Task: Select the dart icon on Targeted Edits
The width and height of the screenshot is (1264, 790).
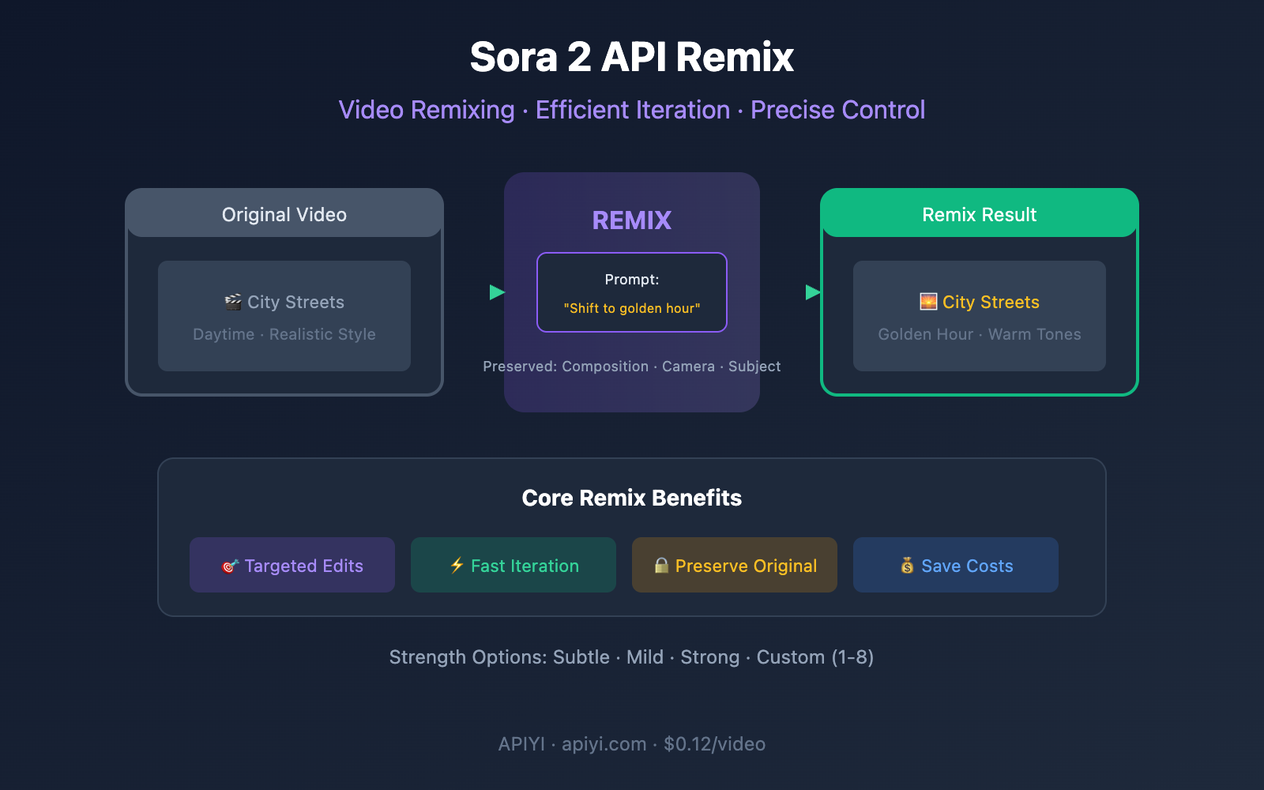Action: (229, 565)
